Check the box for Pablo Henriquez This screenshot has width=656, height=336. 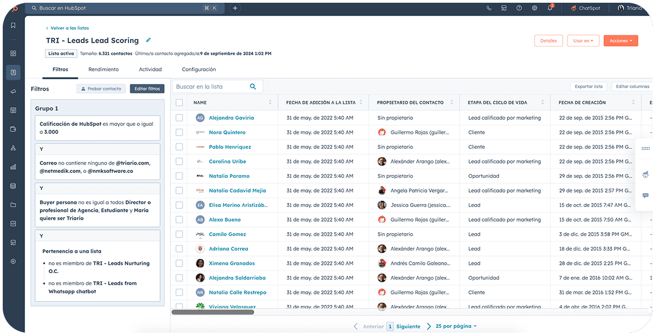179,147
